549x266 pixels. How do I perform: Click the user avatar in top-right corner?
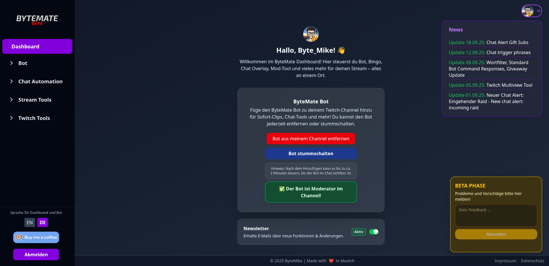[527, 11]
